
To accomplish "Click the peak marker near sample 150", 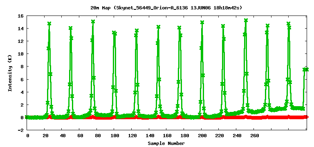I will tap(158, 27).
